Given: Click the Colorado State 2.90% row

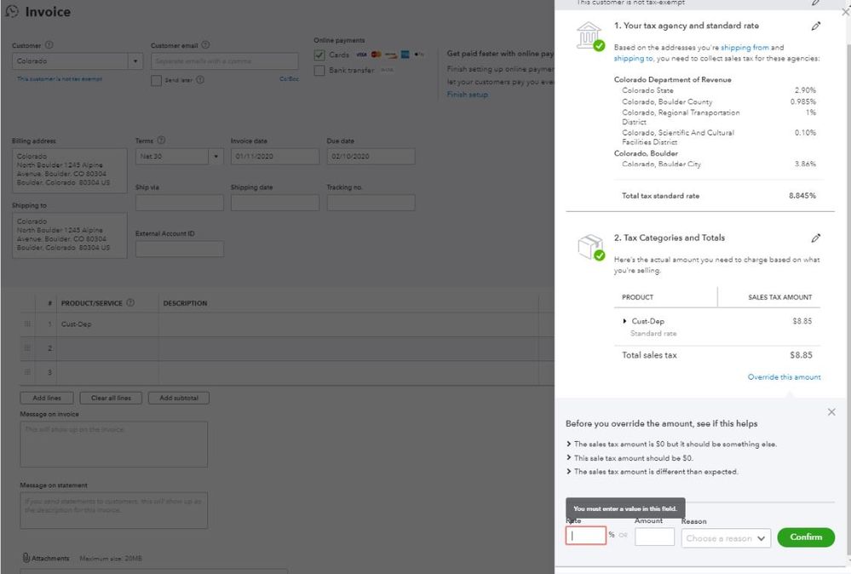Looking at the screenshot, I should point(719,90).
